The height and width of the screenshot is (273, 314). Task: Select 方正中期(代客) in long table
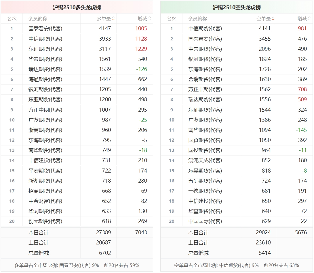(45, 110)
